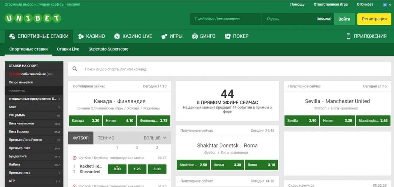Click the dice icon for Игры
The image size is (394, 187).
pyautogui.click(x=164, y=36)
